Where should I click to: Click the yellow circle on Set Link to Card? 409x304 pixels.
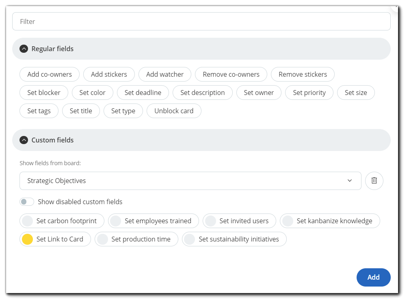click(x=27, y=239)
